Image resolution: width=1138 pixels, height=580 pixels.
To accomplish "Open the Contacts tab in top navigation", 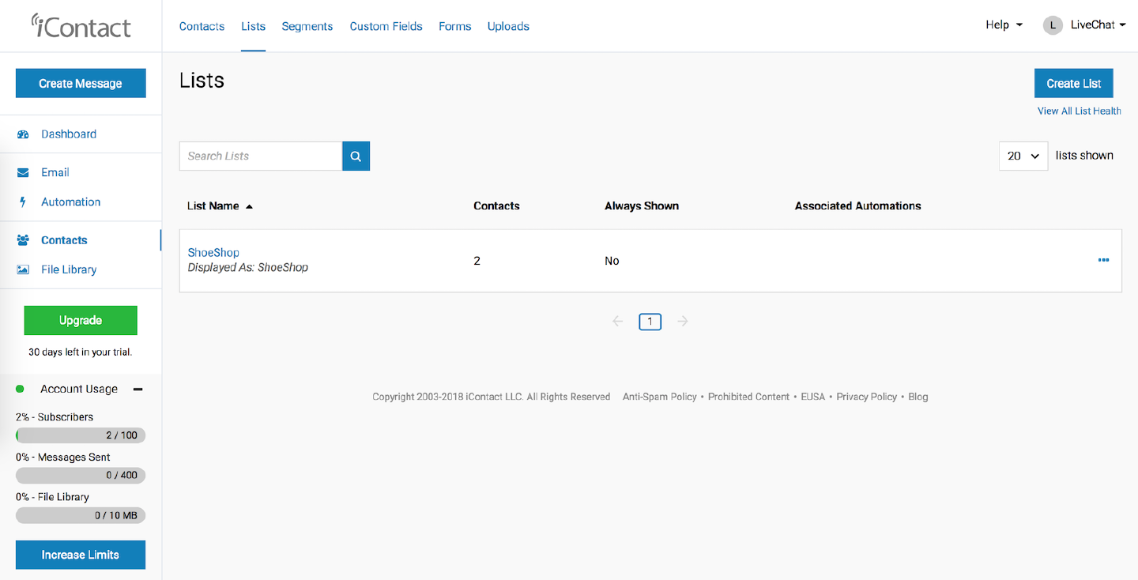I will 202,26.
